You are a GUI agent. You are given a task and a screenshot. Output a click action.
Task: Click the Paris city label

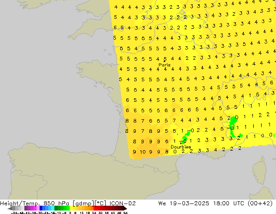[x=165, y=65]
